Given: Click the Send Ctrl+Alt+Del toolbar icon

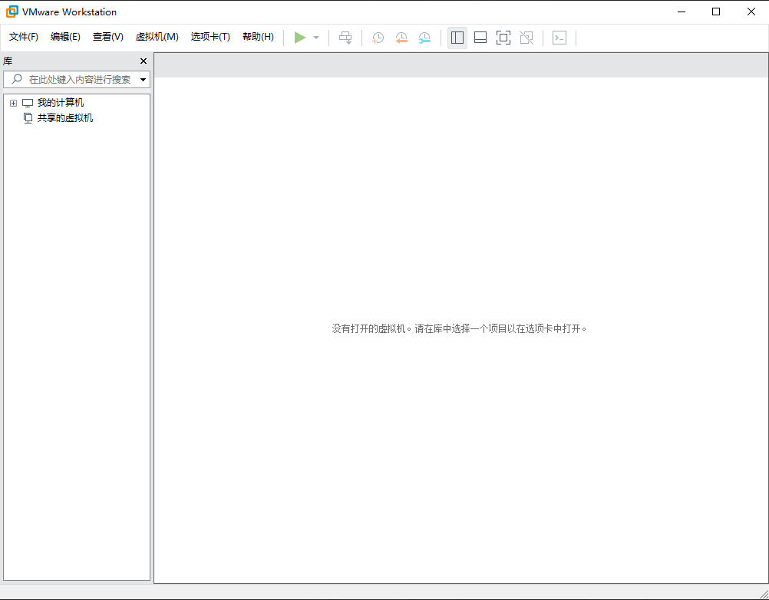Looking at the screenshot, I should [346, 38].
